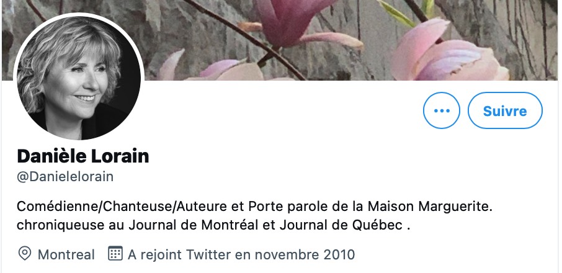Click the location pin icon
Screen dimensions: 562x273
[24, 254]
